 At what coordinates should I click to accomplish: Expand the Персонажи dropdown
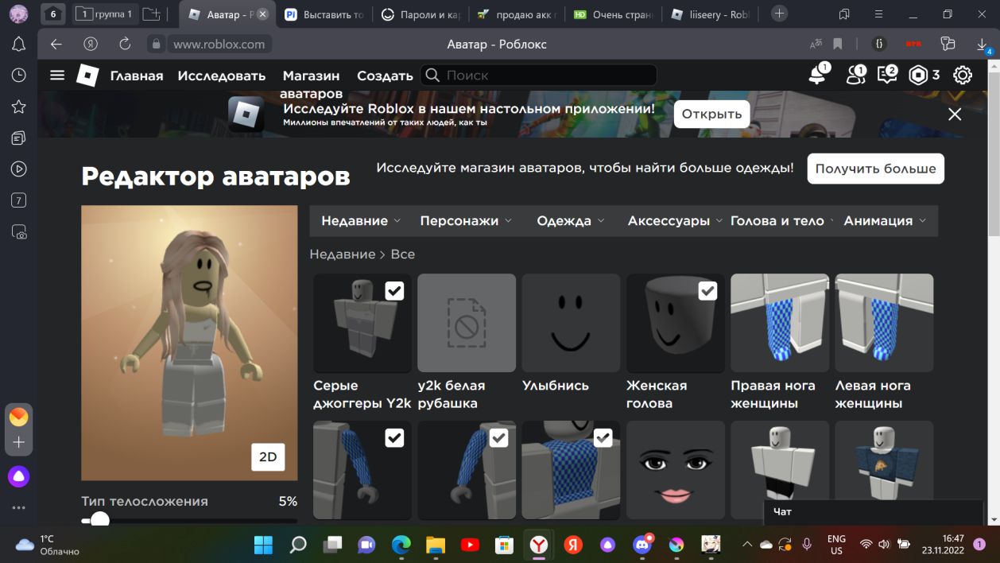pyautogui.click(x=466, y=221)
